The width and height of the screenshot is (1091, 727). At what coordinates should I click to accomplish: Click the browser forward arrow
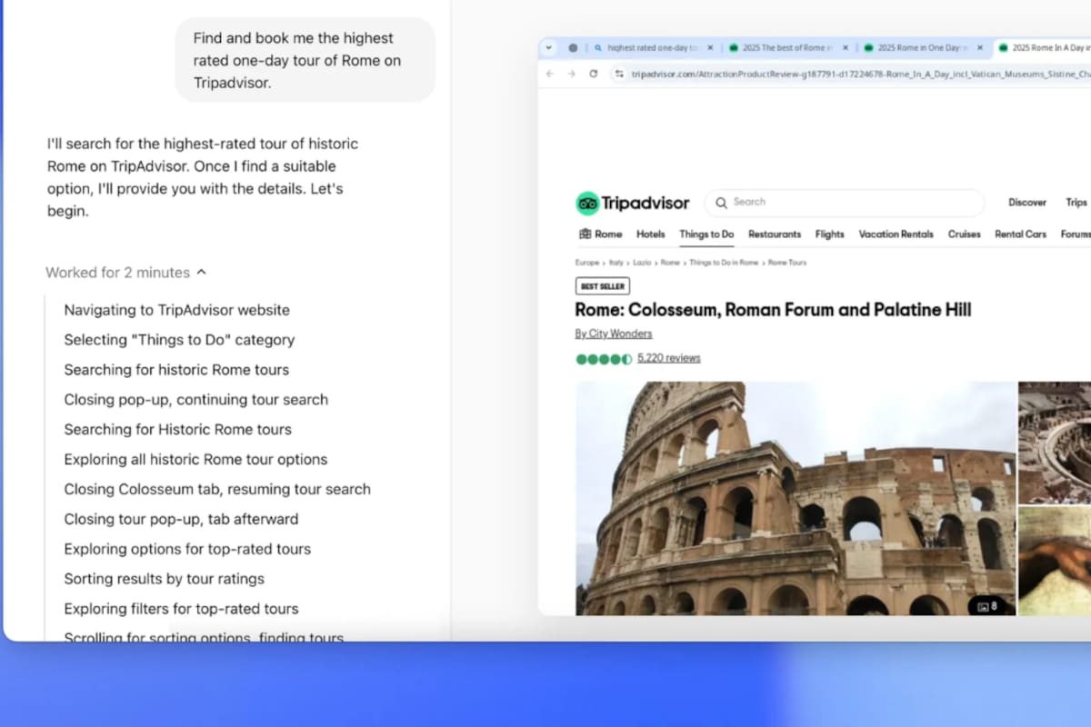pos(570,74)
